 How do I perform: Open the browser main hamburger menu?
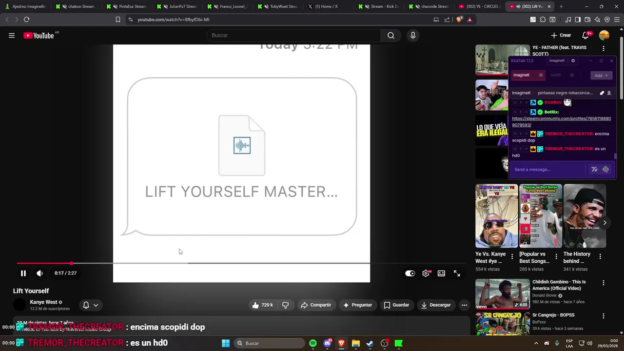[x=617, y=19]
